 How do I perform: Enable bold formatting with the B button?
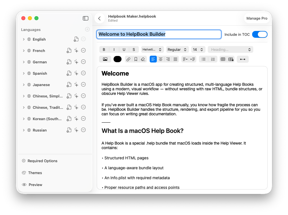(104, 49)
